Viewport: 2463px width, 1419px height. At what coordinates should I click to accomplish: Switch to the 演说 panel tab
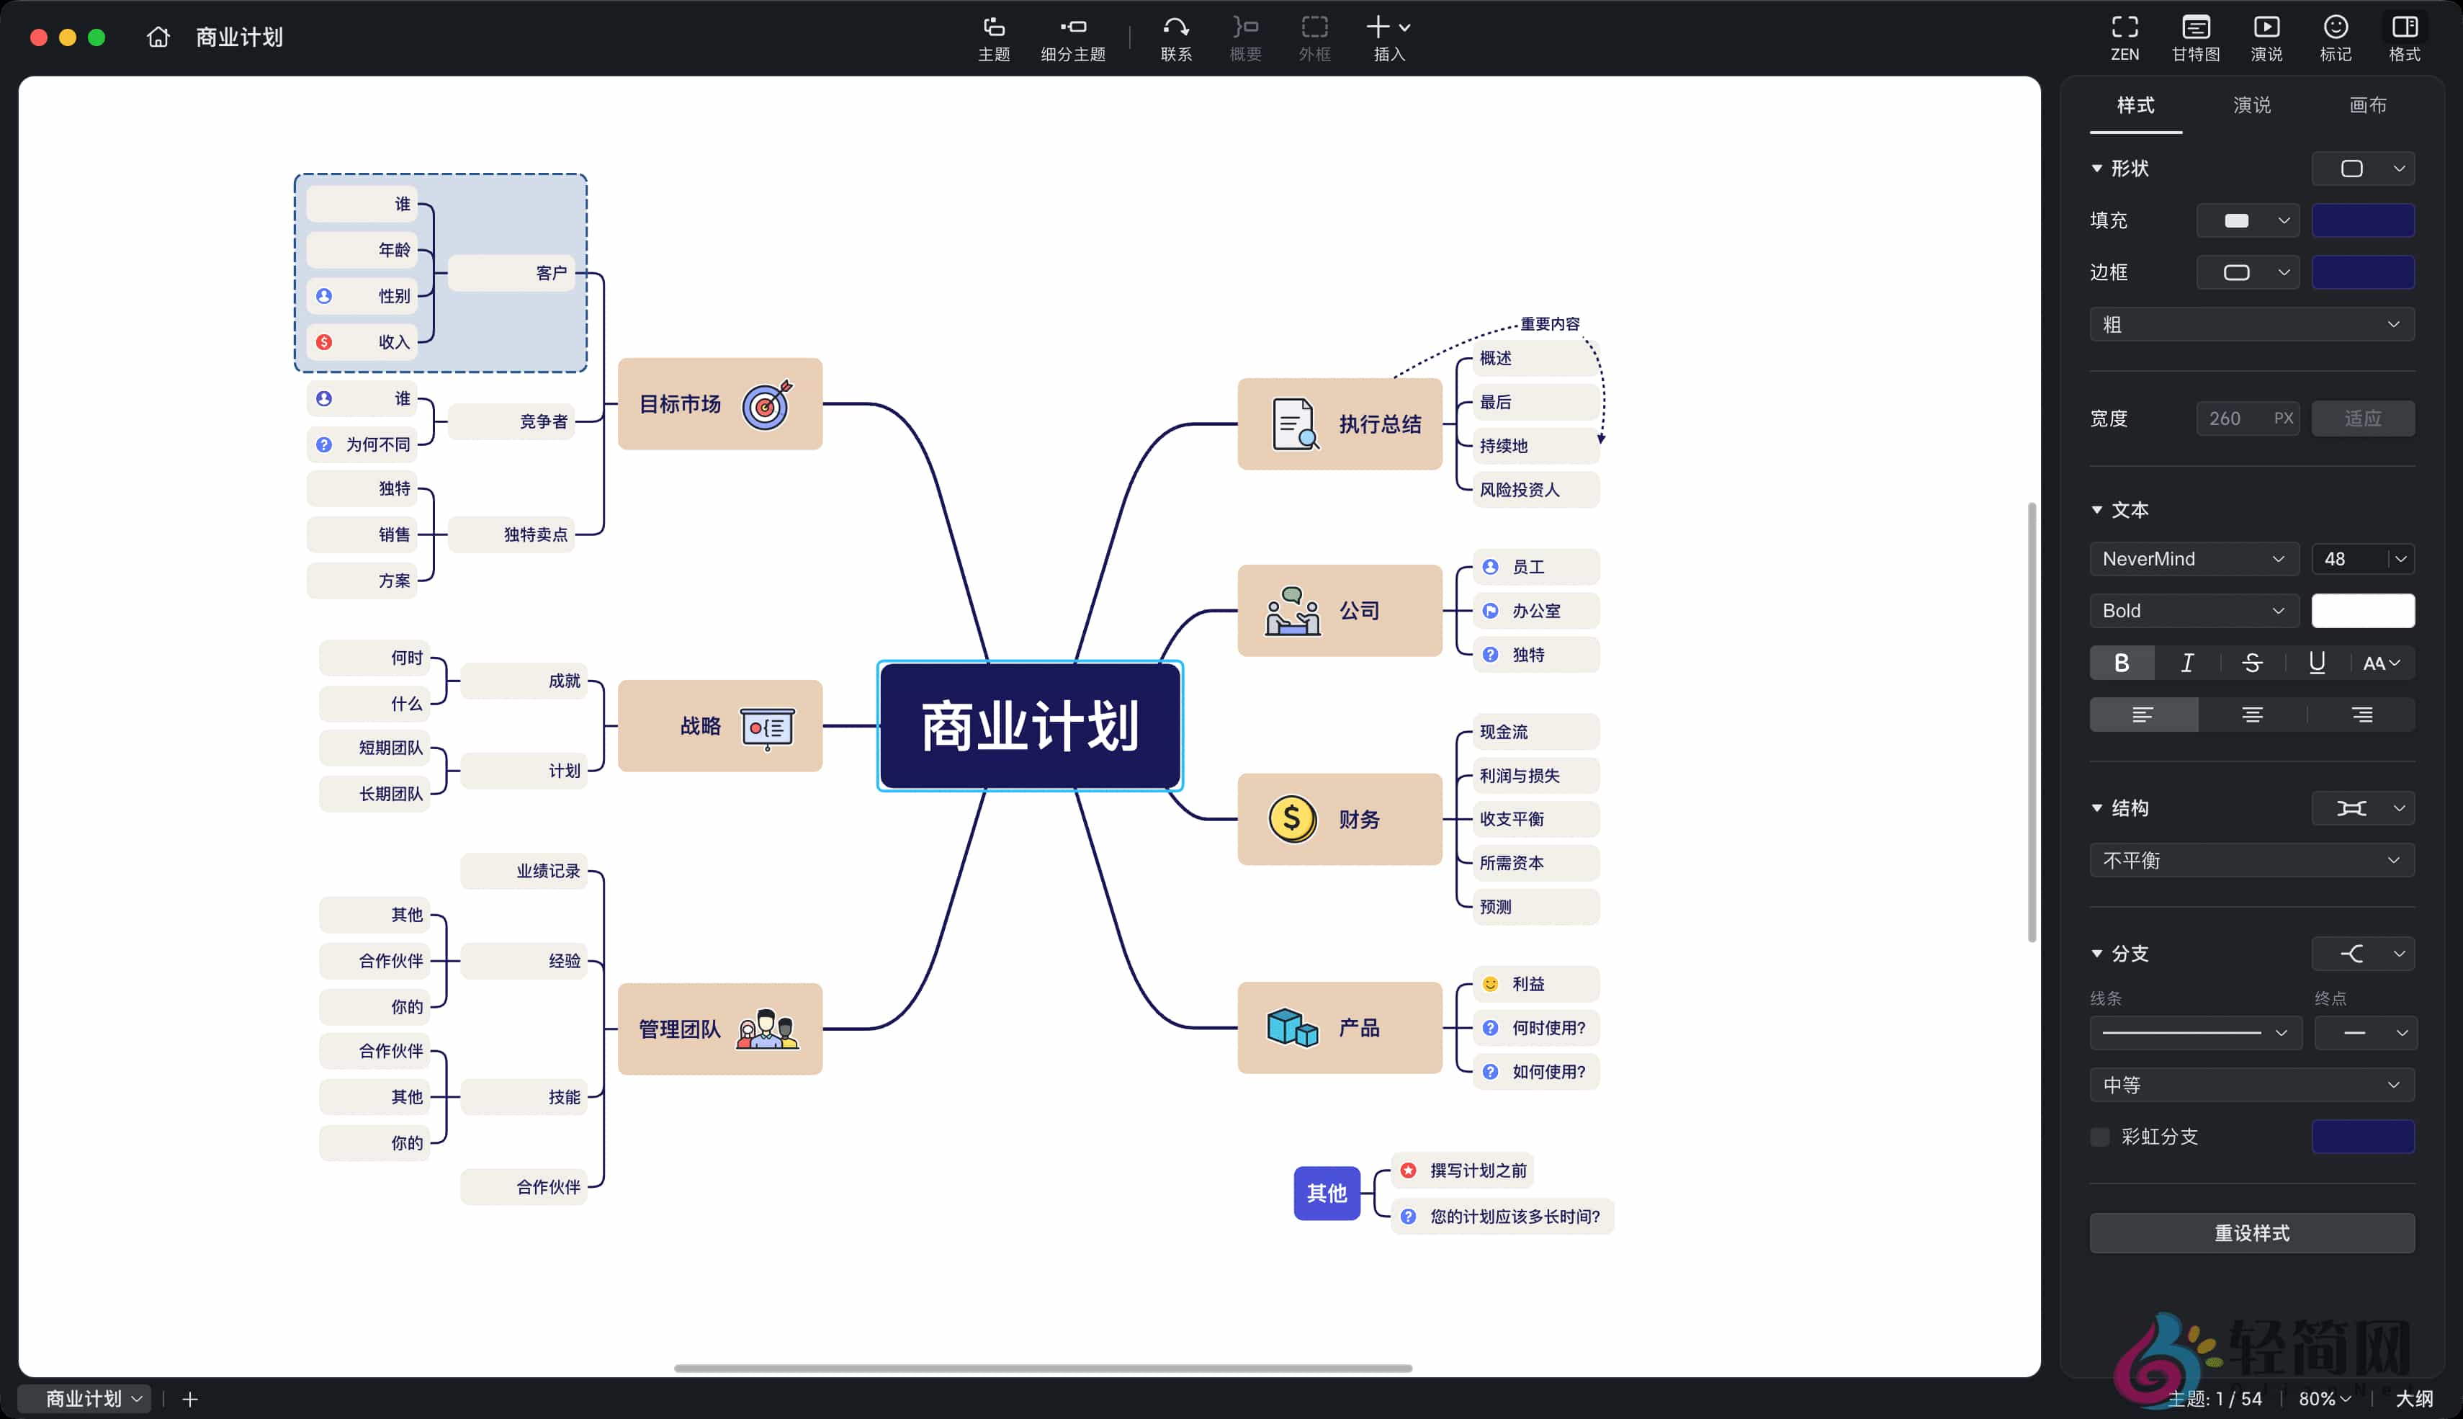pyautogui.click(x=2251, y=105)
